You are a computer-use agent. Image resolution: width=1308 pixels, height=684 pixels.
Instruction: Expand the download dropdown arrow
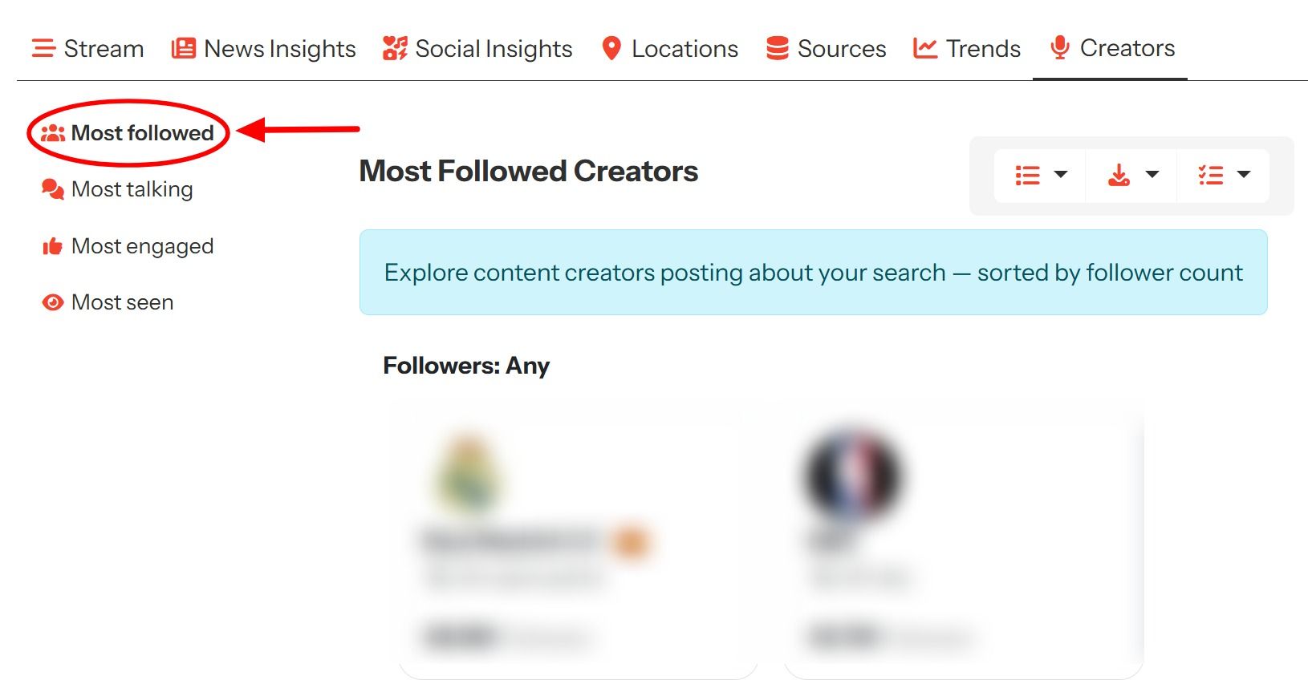[1152, 175]
